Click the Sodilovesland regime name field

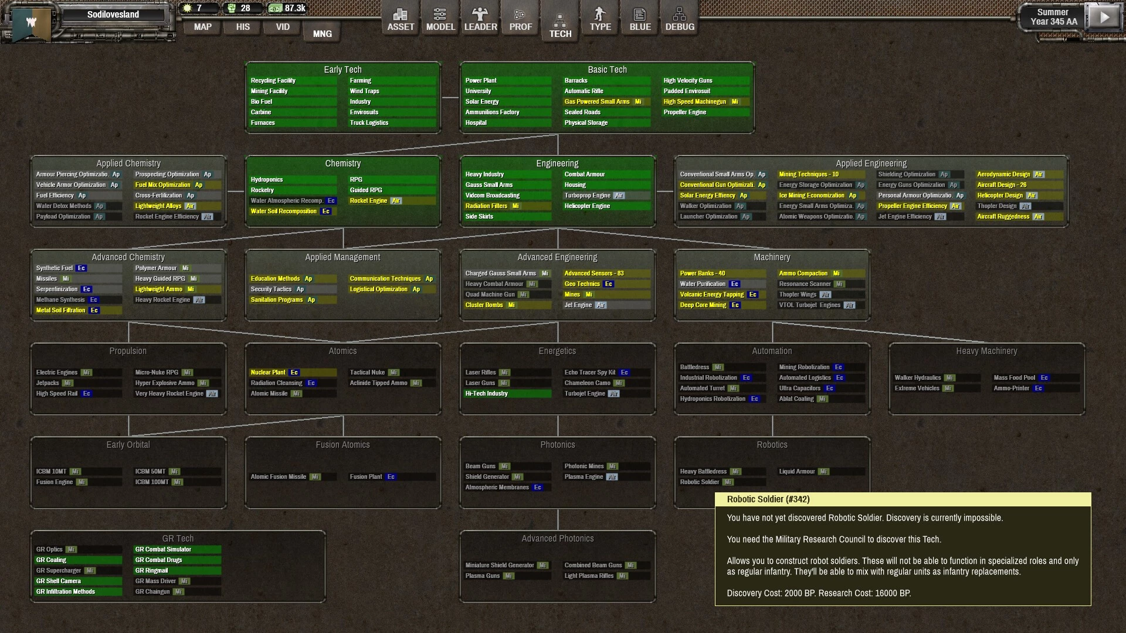113,15
